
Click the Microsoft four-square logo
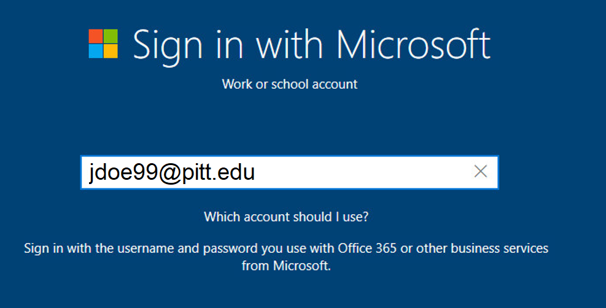pos(103,44)
